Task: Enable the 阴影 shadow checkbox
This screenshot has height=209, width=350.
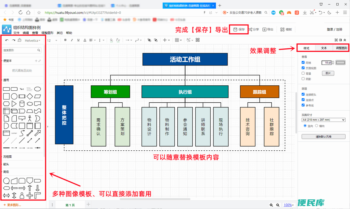Action: 303,79
